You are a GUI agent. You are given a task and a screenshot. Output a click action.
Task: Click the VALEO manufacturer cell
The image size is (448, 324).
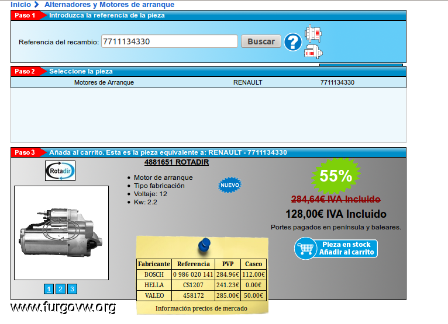pyautogui.click(x=154, y=295)
